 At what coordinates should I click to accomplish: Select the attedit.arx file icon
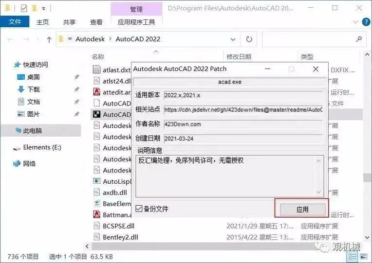coord(96,92)
